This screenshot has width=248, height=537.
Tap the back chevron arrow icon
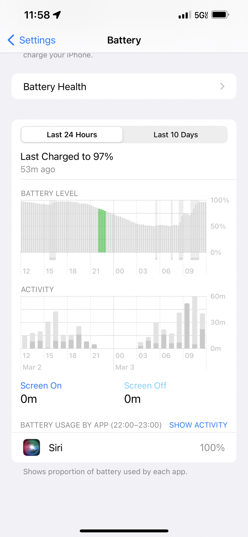click(11, 40)
